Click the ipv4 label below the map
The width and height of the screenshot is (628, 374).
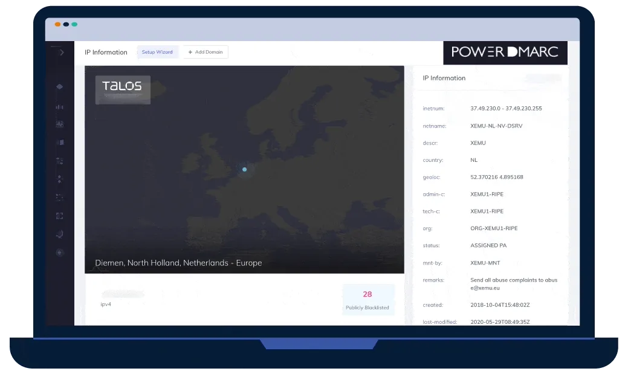[106, 305]
